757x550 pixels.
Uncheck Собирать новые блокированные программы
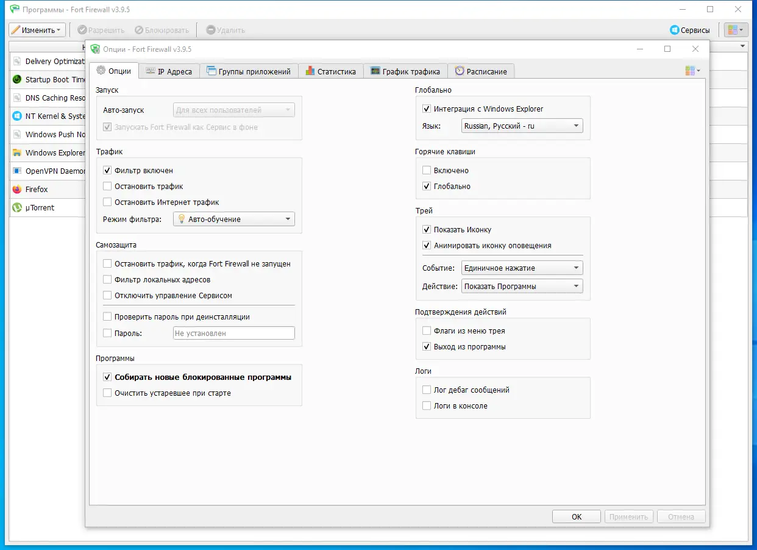pyautogui.click(x=107, y=377)
